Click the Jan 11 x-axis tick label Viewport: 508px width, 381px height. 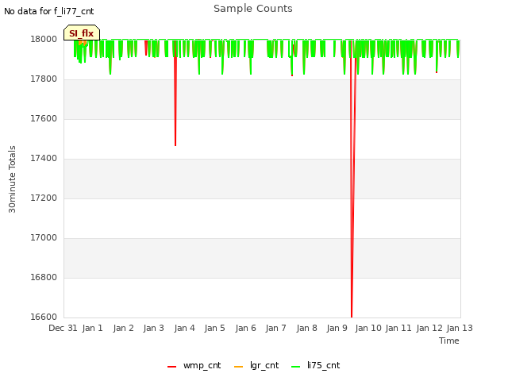398,328
